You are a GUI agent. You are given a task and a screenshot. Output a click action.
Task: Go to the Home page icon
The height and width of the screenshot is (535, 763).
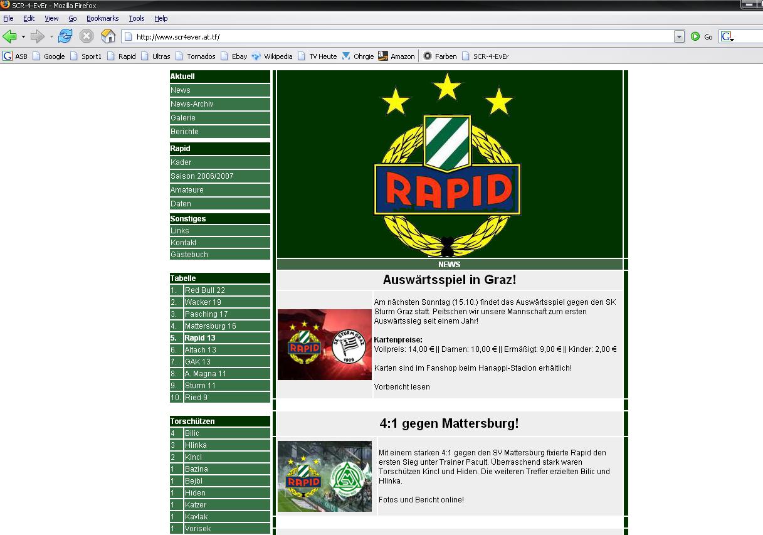point(108,36)
